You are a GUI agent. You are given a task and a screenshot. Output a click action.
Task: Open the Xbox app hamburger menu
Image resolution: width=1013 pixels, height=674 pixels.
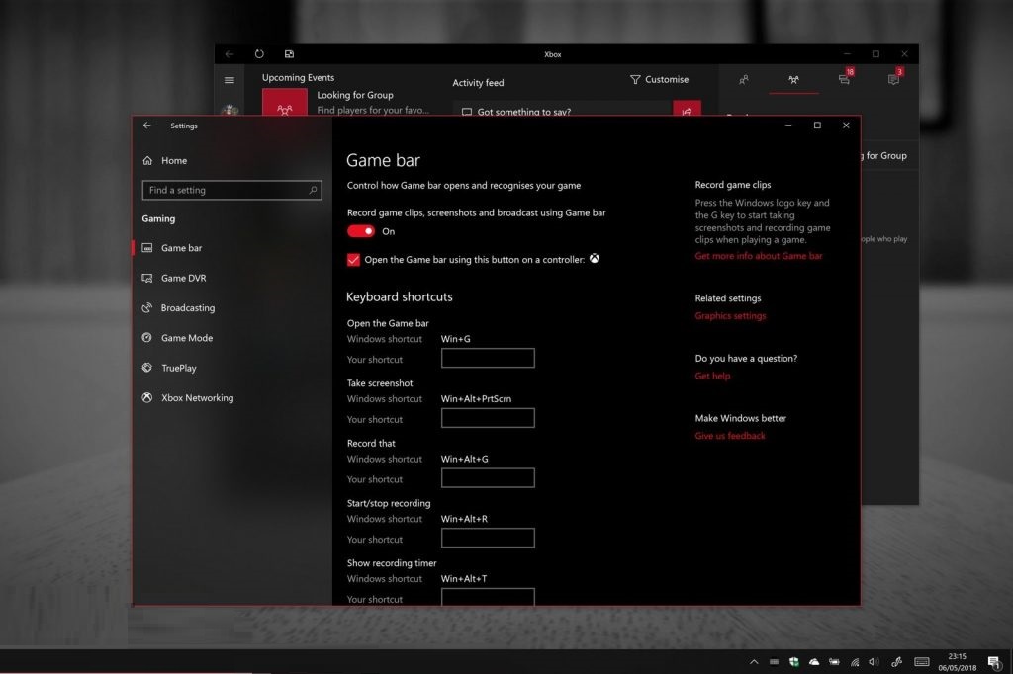tap(230, 80)
